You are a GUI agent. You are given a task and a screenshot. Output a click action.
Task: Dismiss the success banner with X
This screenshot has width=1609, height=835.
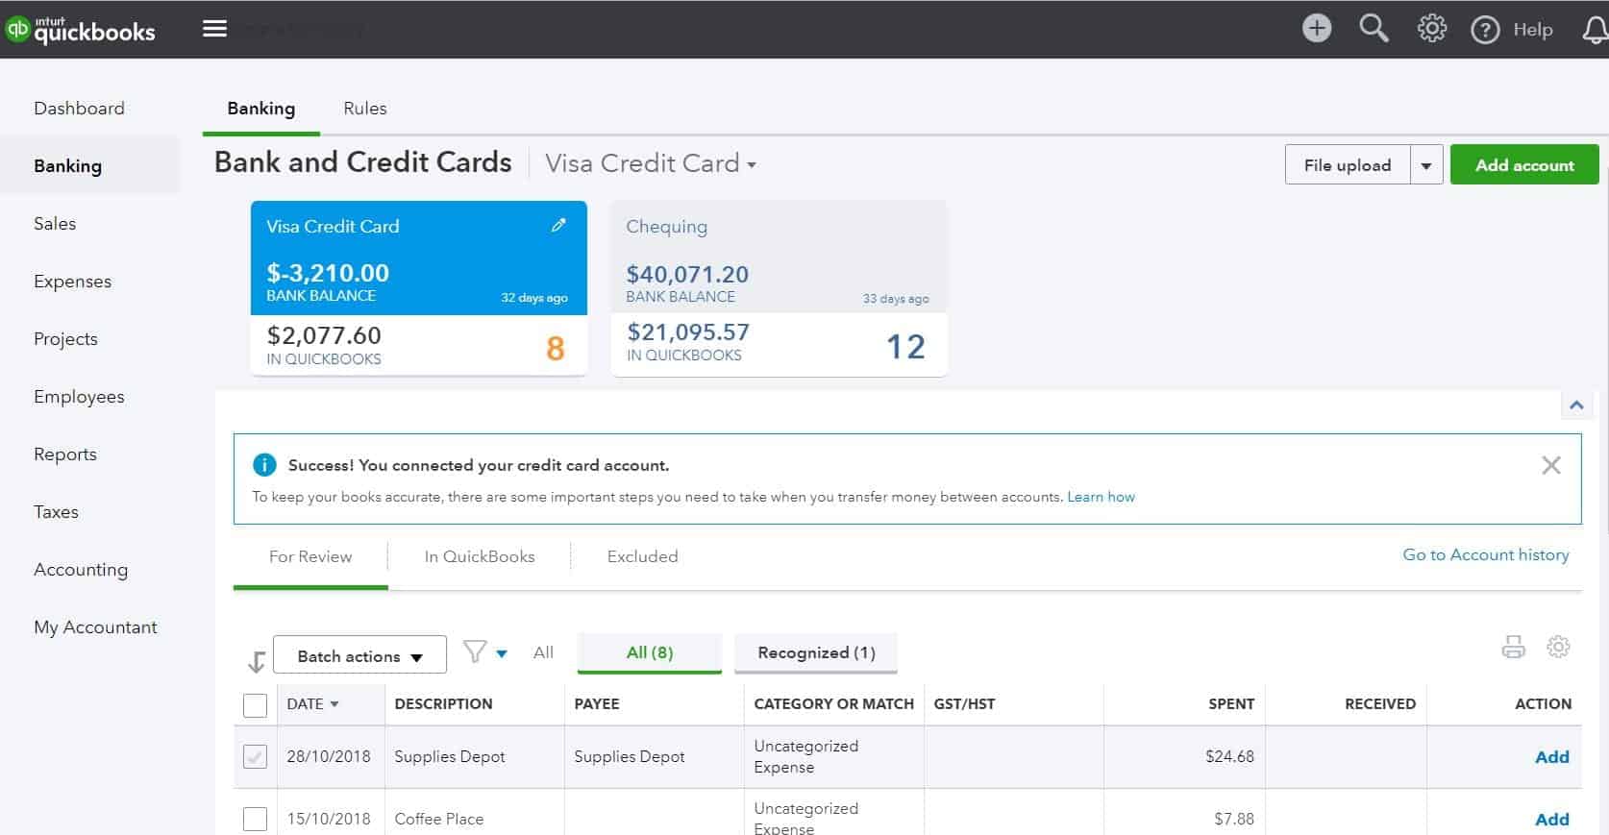pos(1551,465)
